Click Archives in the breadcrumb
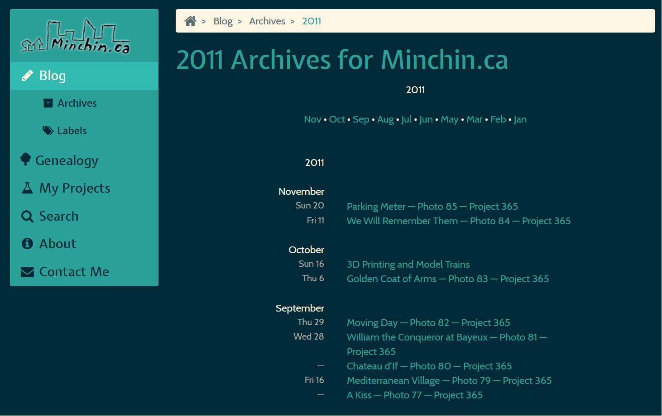662x416 pixels. 267,21
